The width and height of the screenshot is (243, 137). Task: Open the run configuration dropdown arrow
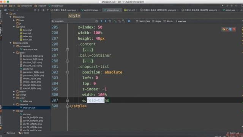click(222, 6)
